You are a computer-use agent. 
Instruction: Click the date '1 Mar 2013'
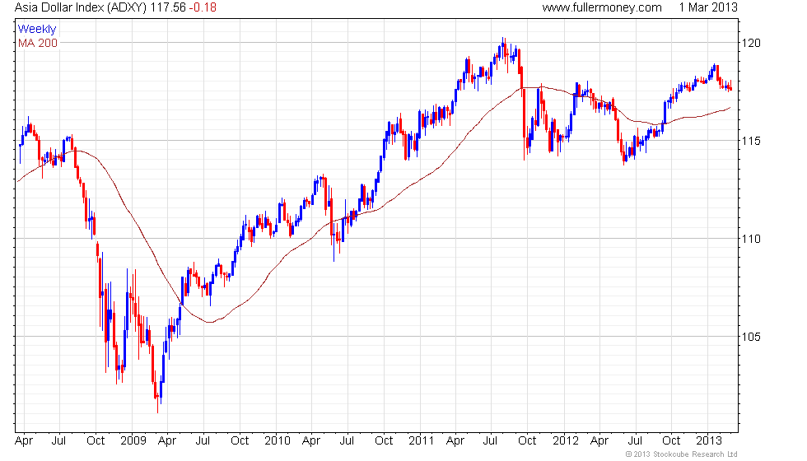click(x=708, y=7)
